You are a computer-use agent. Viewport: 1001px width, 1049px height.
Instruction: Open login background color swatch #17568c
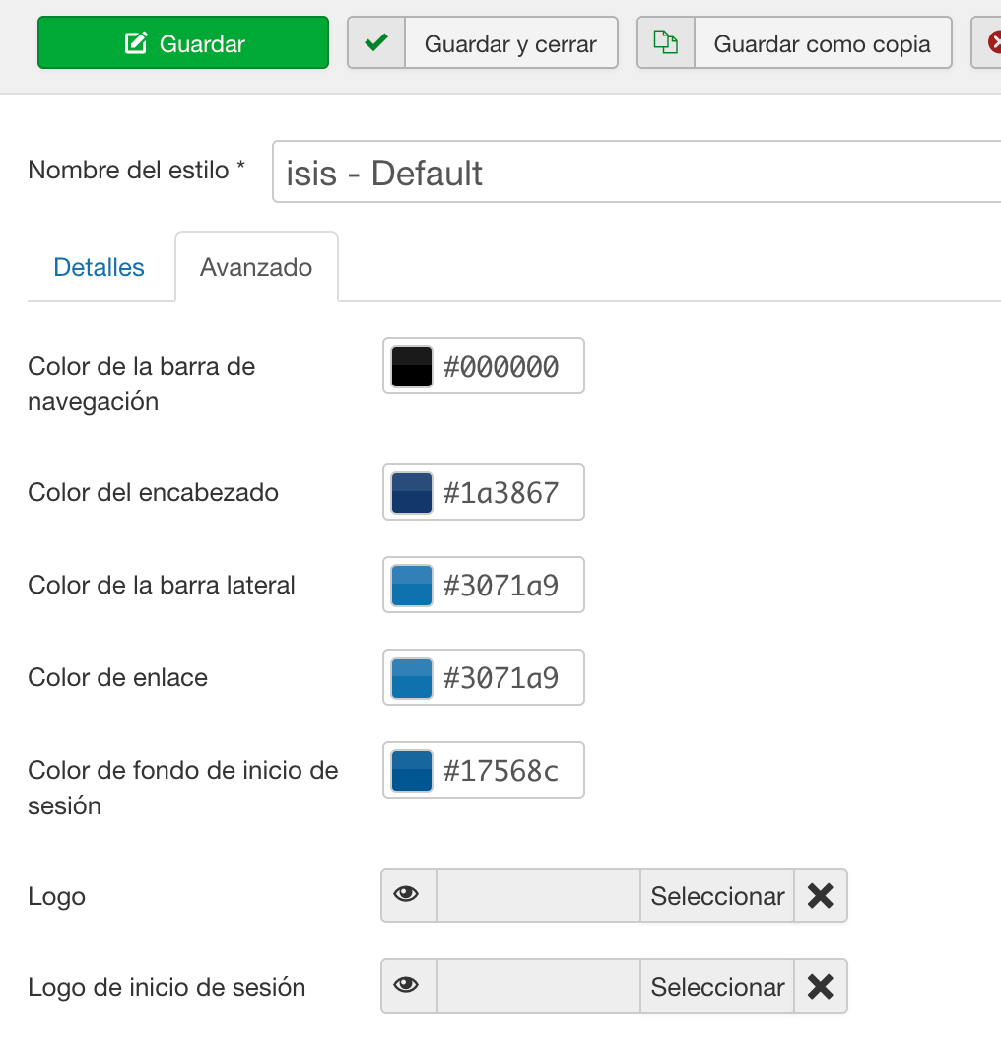[411, 771]
